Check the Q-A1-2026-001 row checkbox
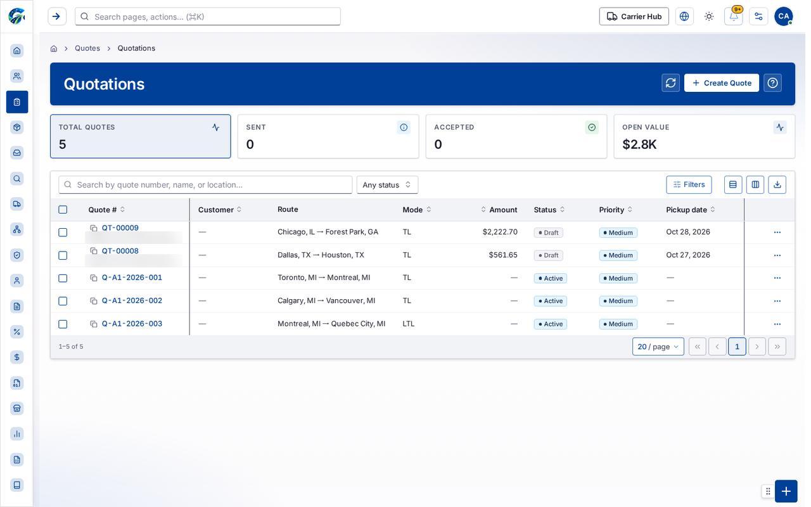 point(63,278)
